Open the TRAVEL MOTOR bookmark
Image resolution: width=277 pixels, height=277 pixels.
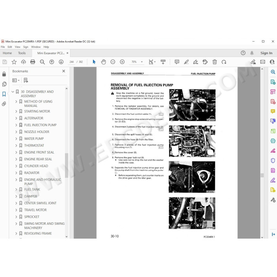pyautogui.click(x=36, y=210)
